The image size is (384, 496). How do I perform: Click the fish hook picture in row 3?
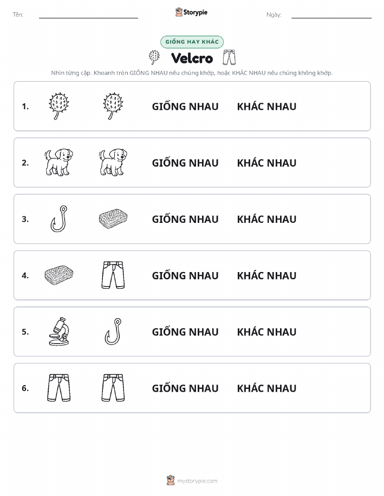click(x=59, y=219)
